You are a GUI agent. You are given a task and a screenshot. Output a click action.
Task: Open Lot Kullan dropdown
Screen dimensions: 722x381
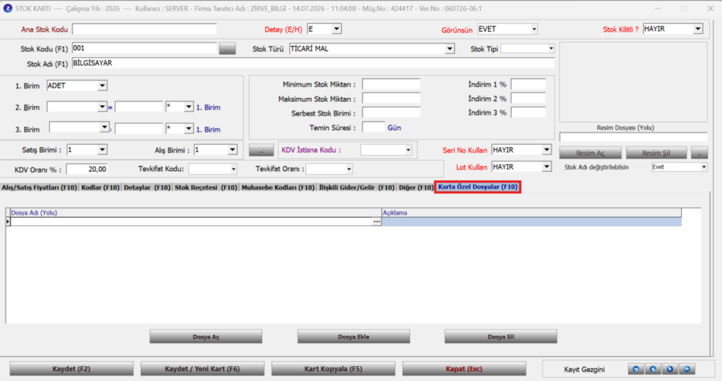[546, 167]
